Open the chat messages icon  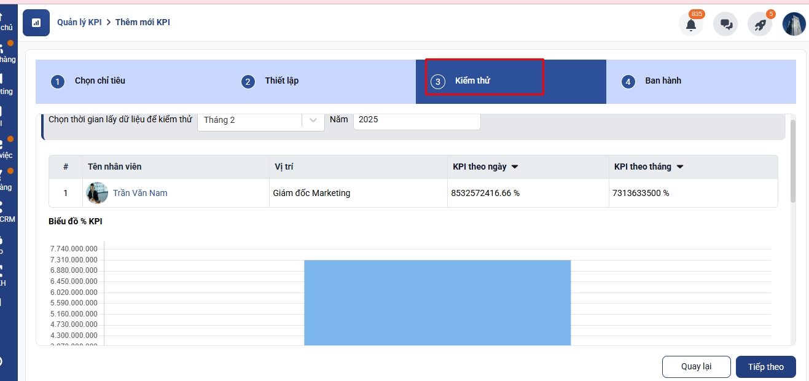pyautogui.click(x=725, y=25)
